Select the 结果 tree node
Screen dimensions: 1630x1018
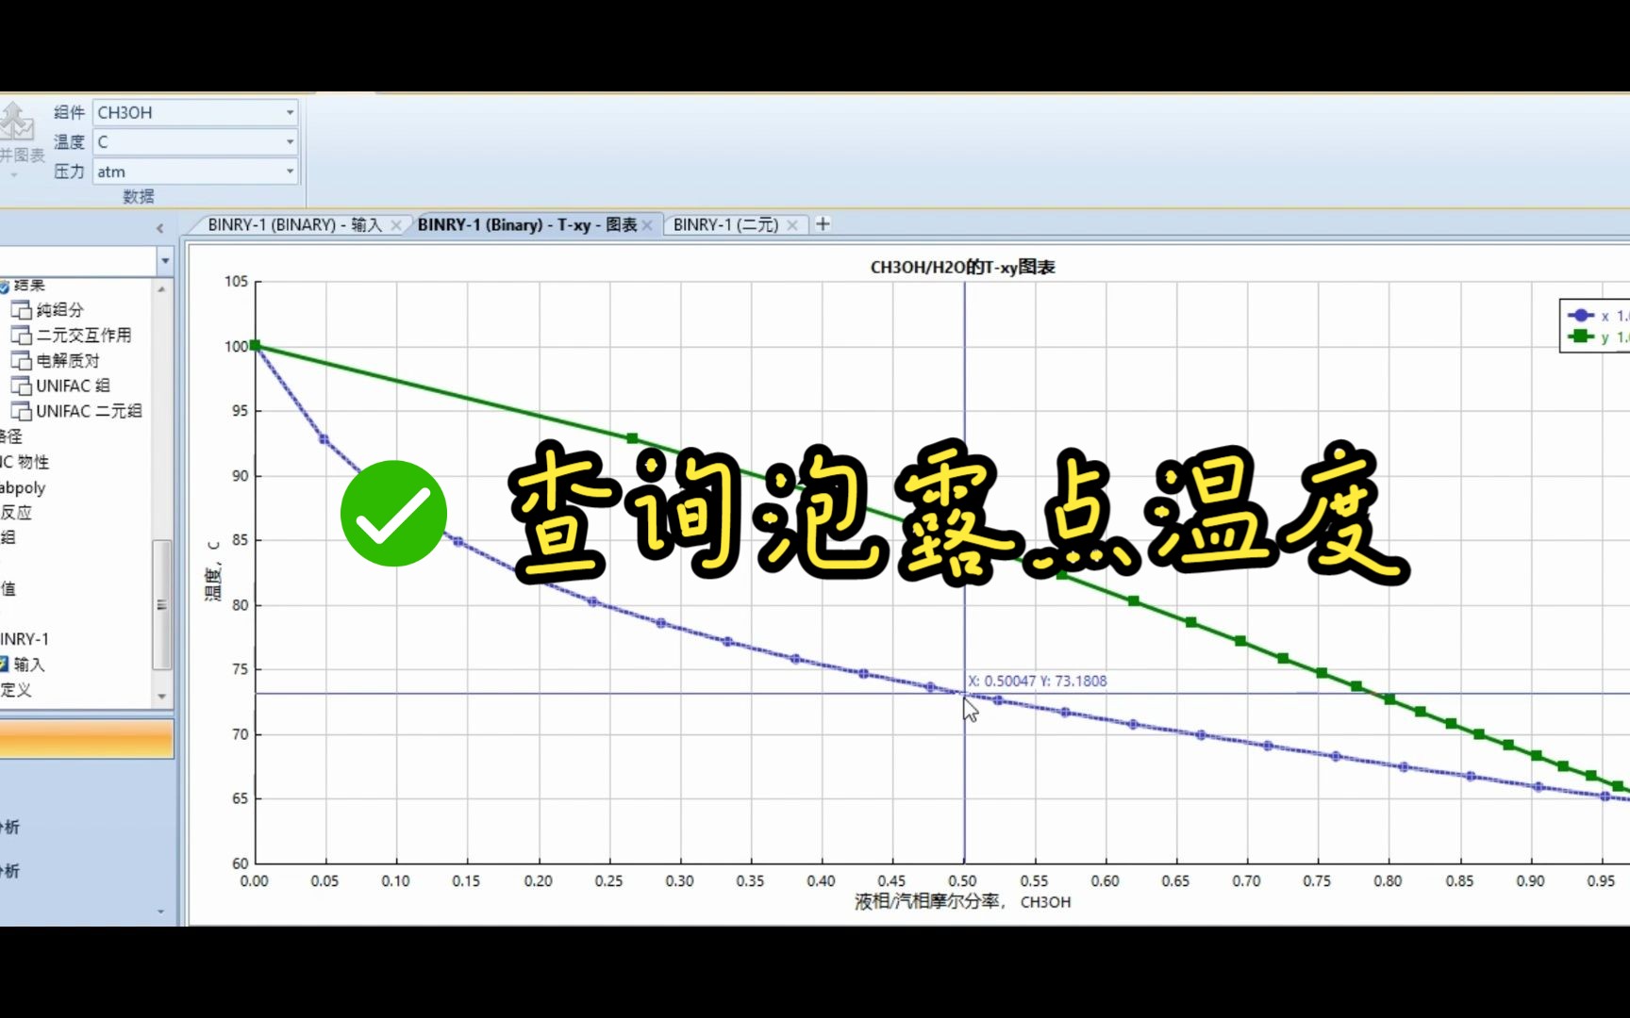pos(29,286)
